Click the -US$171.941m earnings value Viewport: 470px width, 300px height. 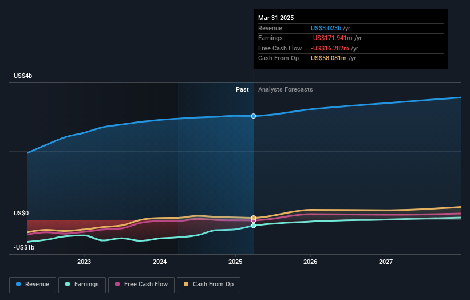(x=331, y=38)
